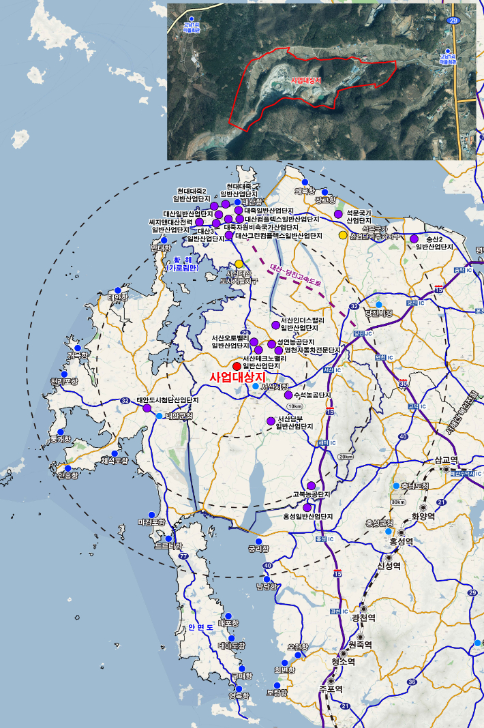484x728 pixels.
Task: Click the 안면도 island label
Action: point(200,627)
